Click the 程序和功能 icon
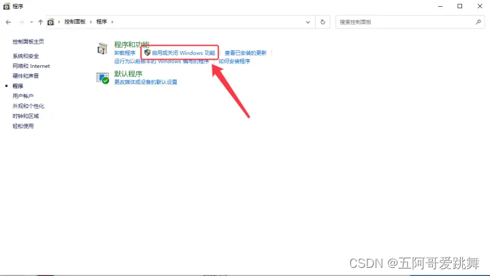 103,49
